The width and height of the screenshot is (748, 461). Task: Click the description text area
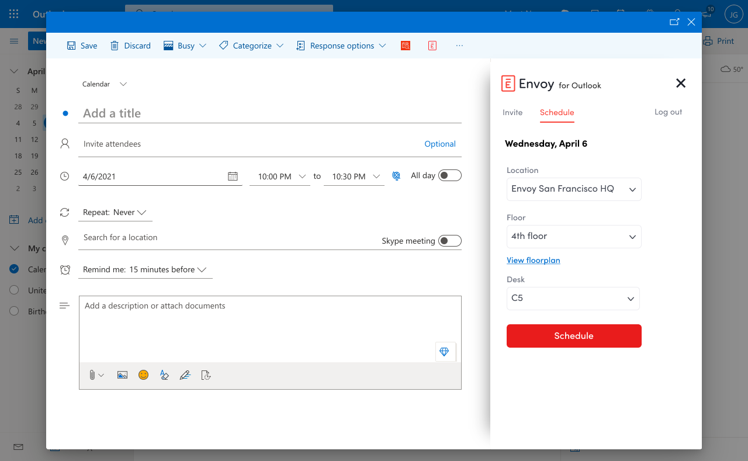[x=270, y=329]
